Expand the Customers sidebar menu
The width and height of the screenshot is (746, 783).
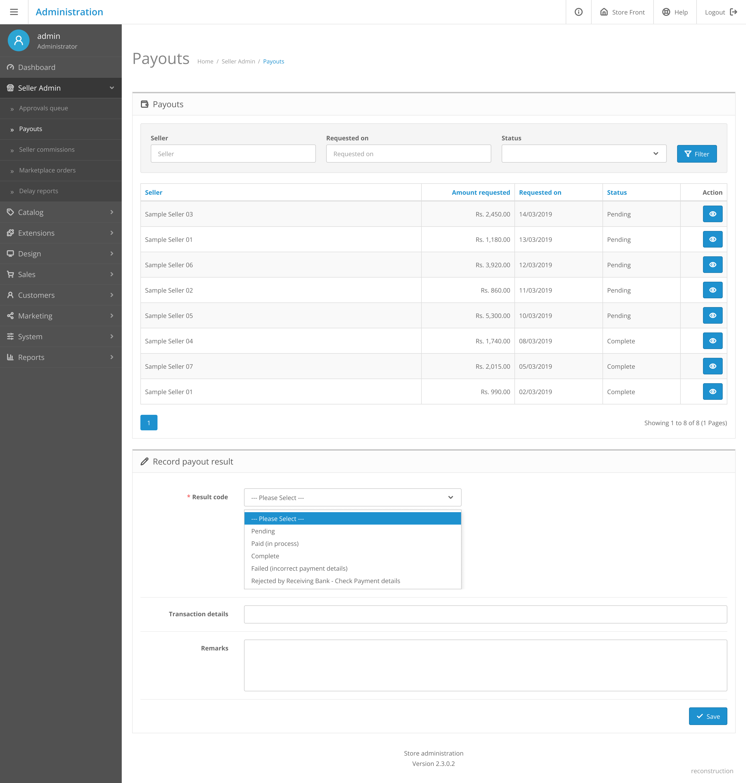coord(61,295)
